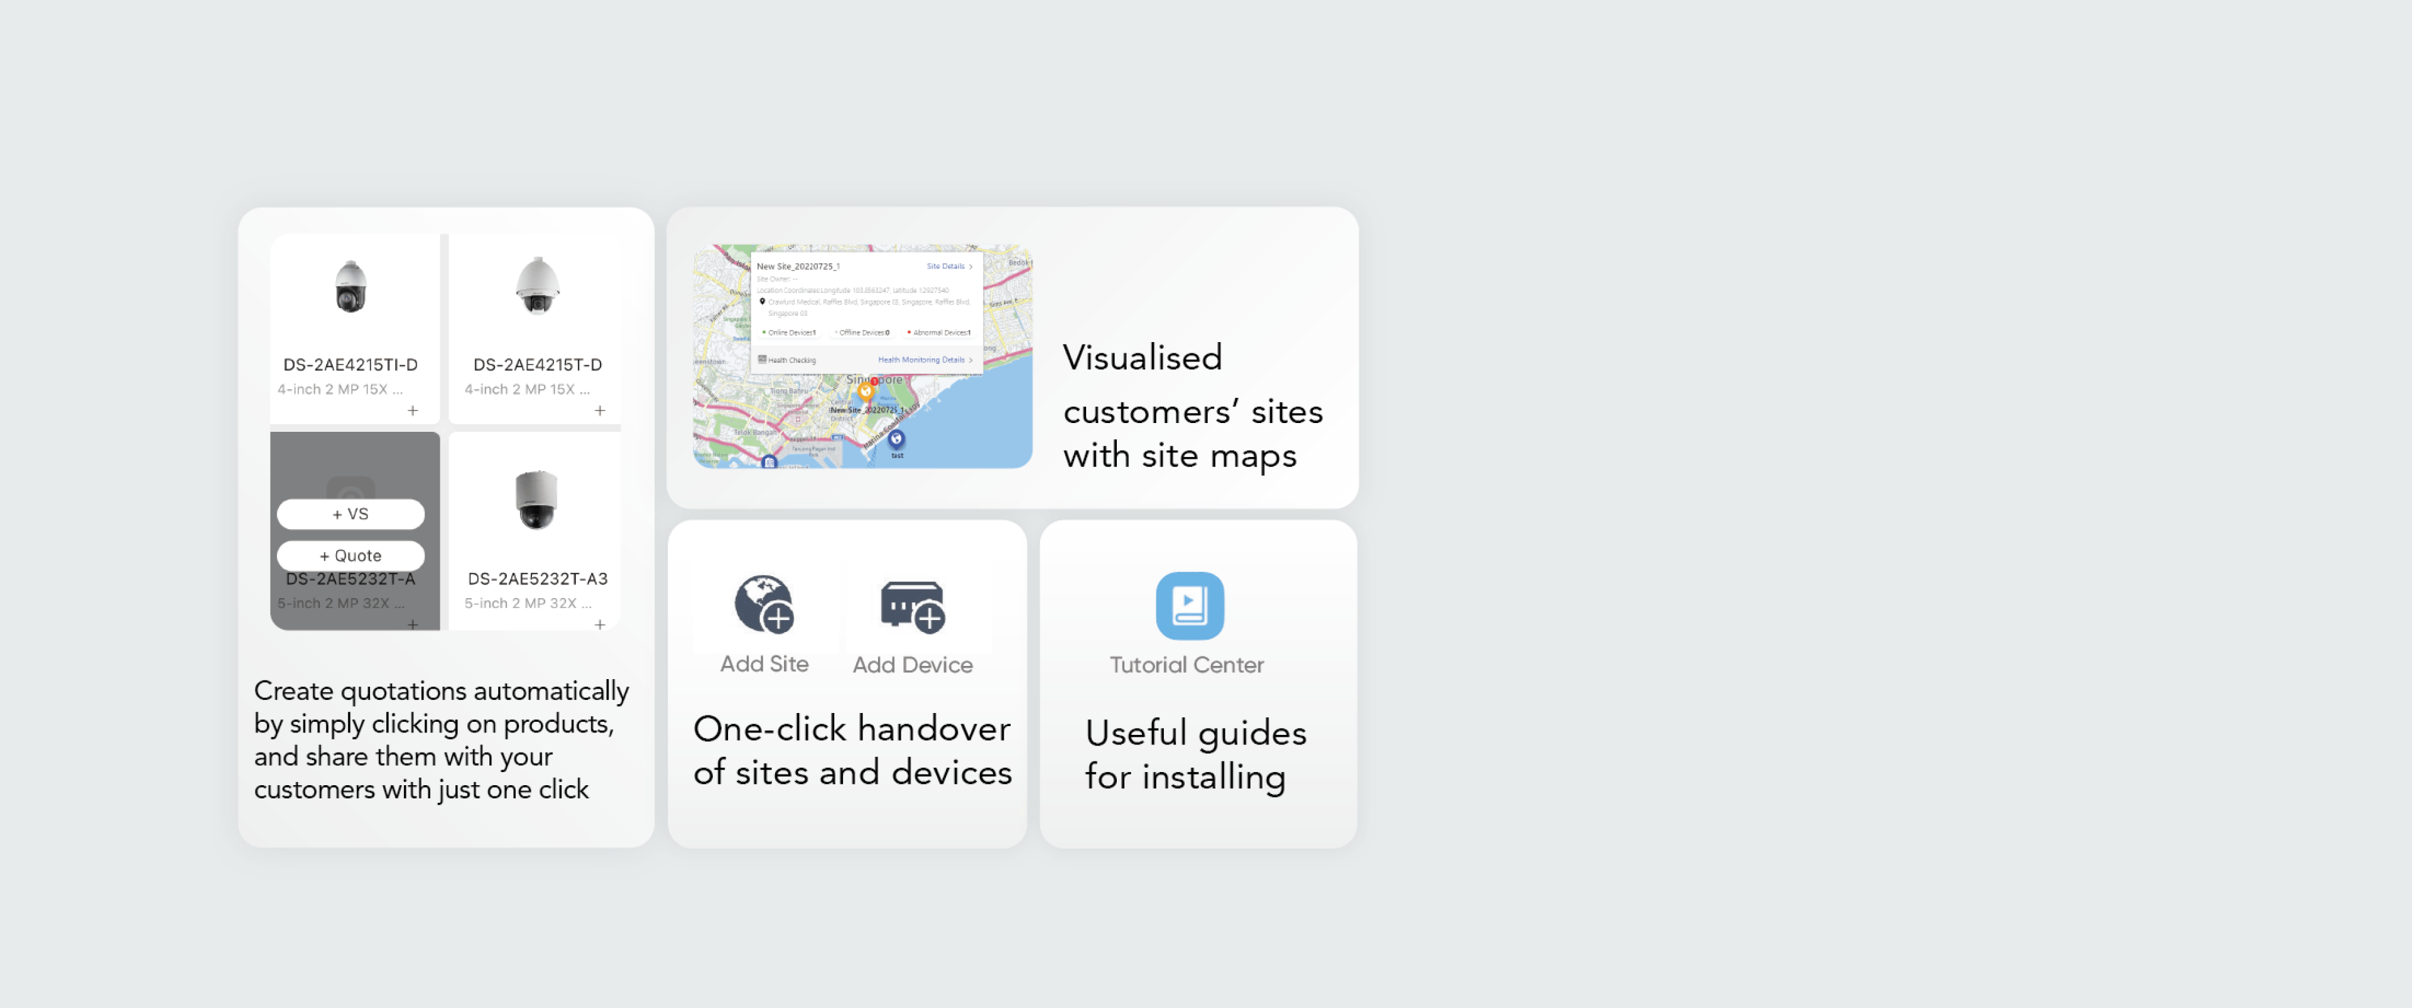
Task: Click the Abnormal Devices status chip
Action: click(939, 332)
